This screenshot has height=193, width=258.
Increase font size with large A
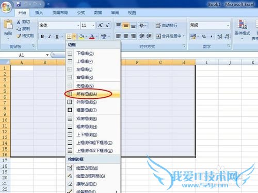point(100,25)
